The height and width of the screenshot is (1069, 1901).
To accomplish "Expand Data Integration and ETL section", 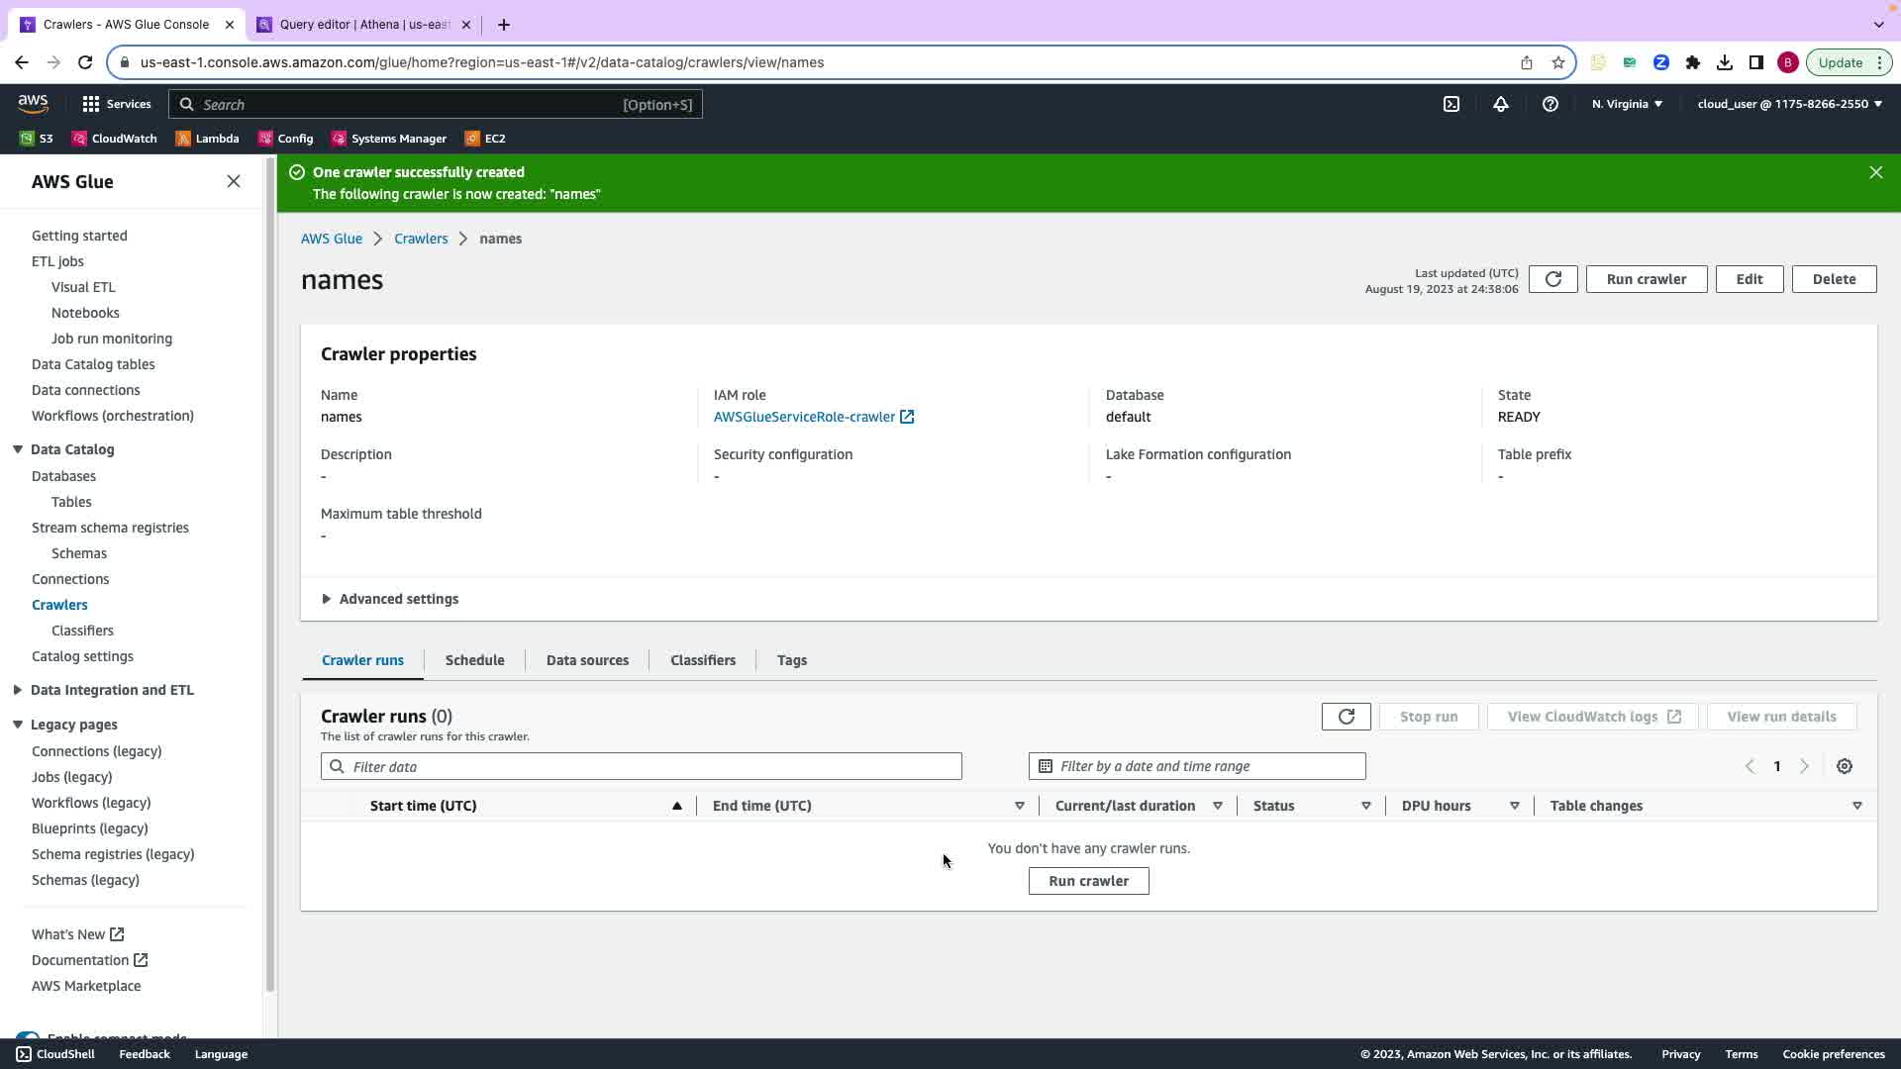I will pyautogui.click(x=111, y=690).
